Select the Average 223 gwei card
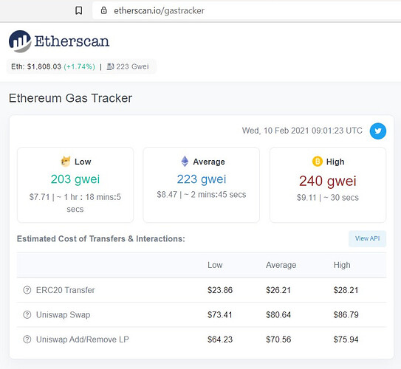This screenshot has width=401, height=369. point(202,184)
